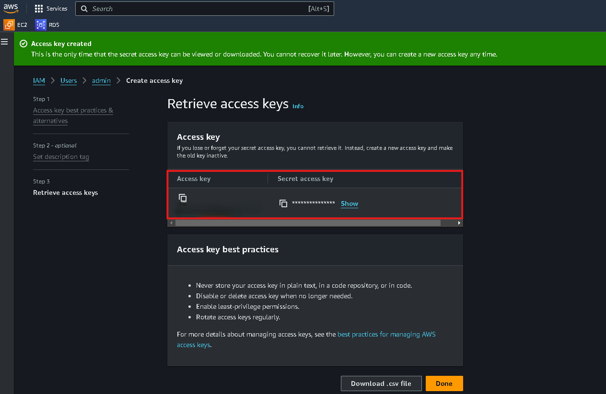Copy the secret access key
Screen dimensions: 606x394
[283, 203]
